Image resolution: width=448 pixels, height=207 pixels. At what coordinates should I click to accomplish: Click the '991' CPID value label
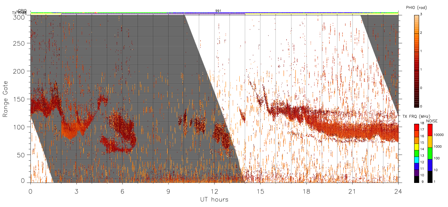point(218,11)
